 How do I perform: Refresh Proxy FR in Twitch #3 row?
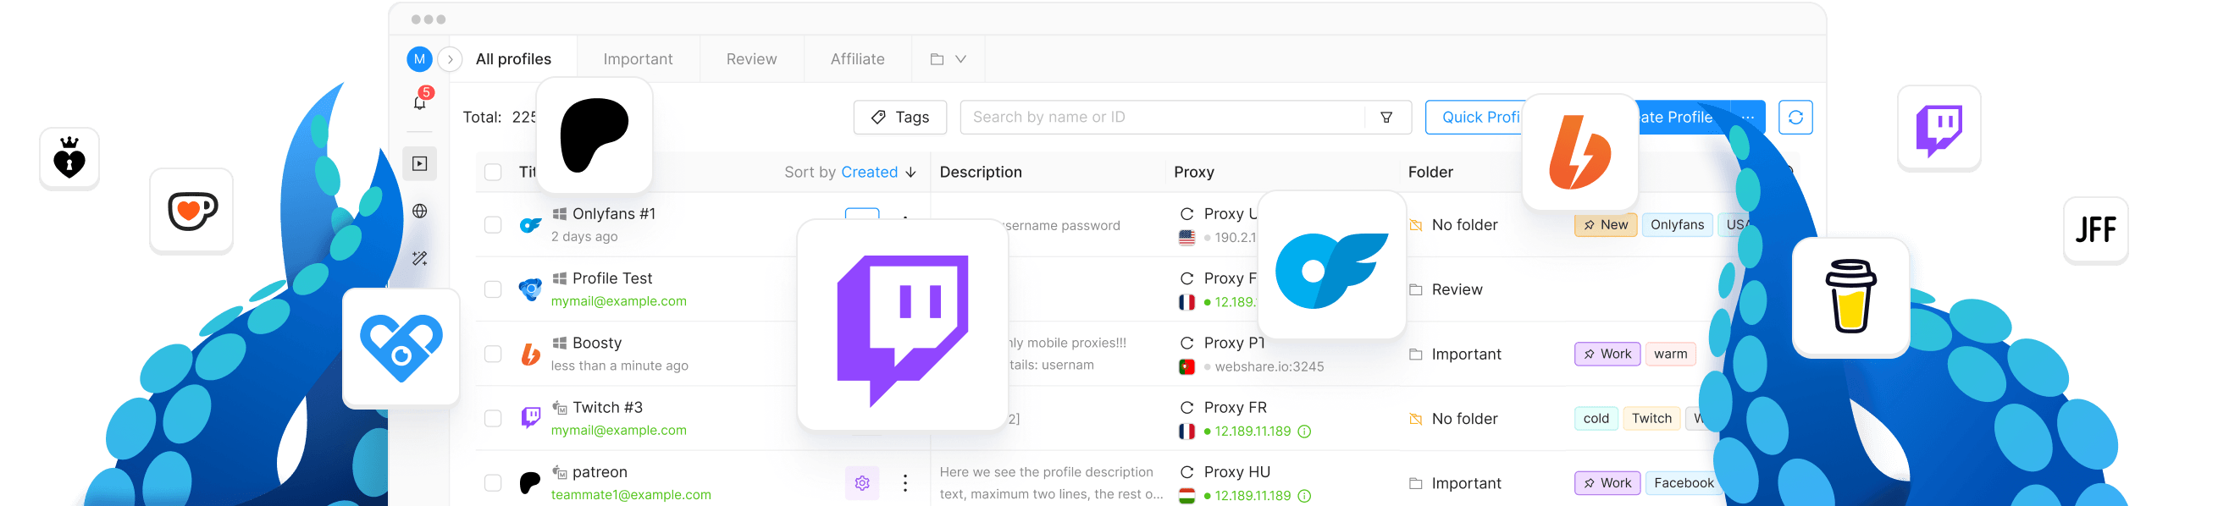(1187, 407)
